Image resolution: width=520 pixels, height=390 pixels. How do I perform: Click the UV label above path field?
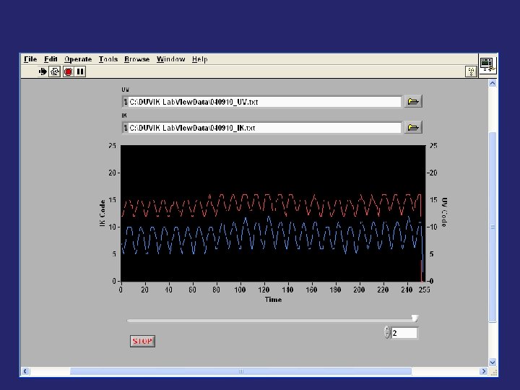pos(126,90)
